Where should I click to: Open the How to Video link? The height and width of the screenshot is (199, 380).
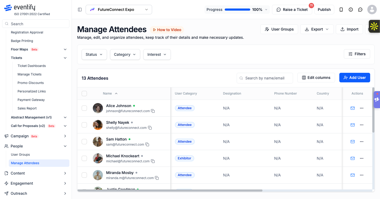(x=167, y=30)
